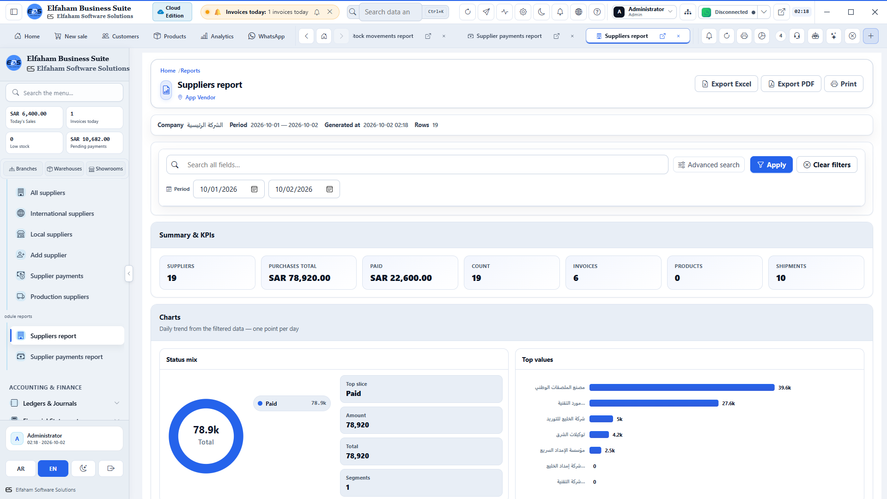This screenshot has width=887, height=499.
Task: Switch to the Stock movements report tab
Action: coord(383,36)
